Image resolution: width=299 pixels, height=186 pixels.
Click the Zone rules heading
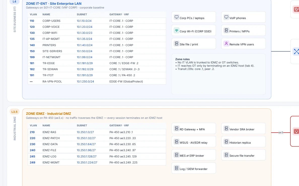click(182, 59)
